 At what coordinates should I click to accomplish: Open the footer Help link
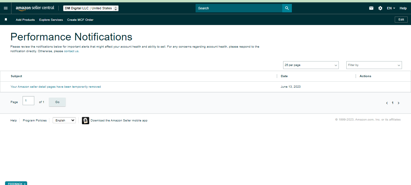pos(14,121)
